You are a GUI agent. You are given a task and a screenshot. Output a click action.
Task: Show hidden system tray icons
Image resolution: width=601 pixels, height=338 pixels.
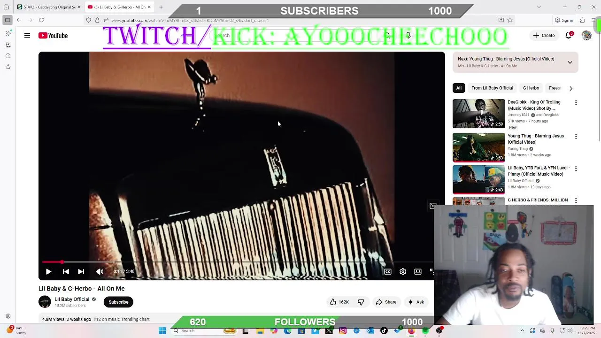click(x=522, y=331)
